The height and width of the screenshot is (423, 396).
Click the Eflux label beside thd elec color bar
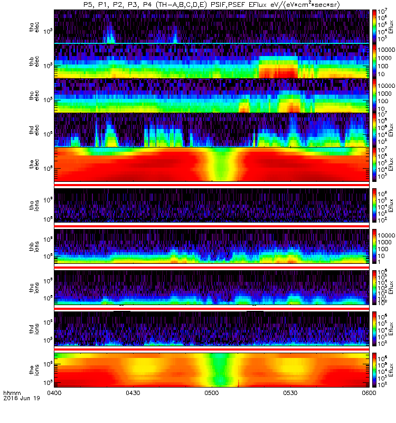click(391, 130)
